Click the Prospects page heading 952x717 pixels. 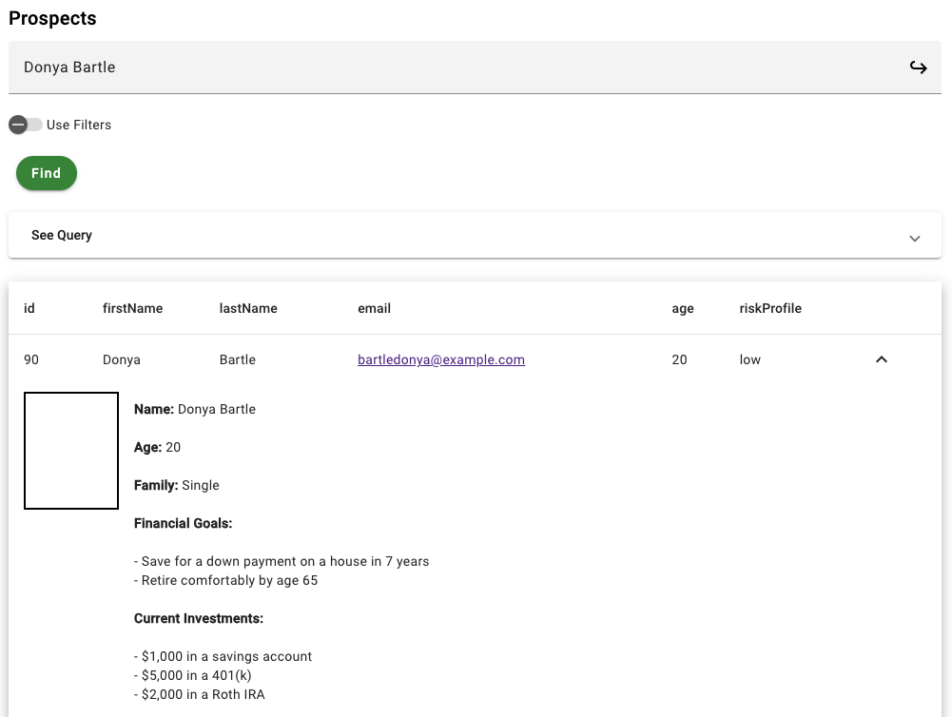pyautogui.click(x=52, y=18)
